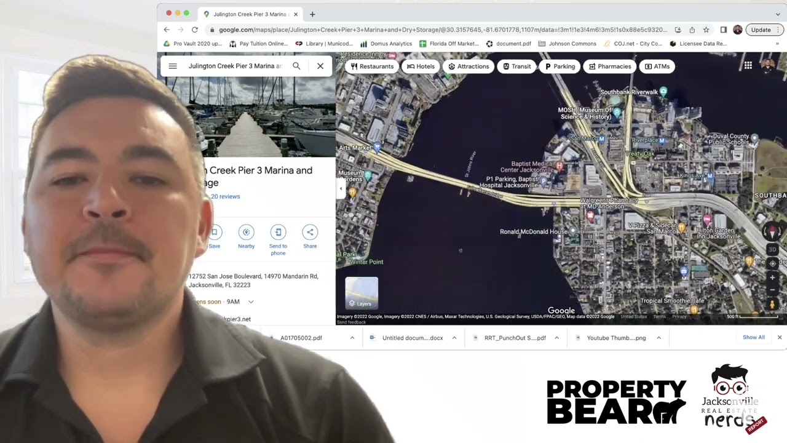Open the Google apps grid
The image size is (787, 443).
748,66
